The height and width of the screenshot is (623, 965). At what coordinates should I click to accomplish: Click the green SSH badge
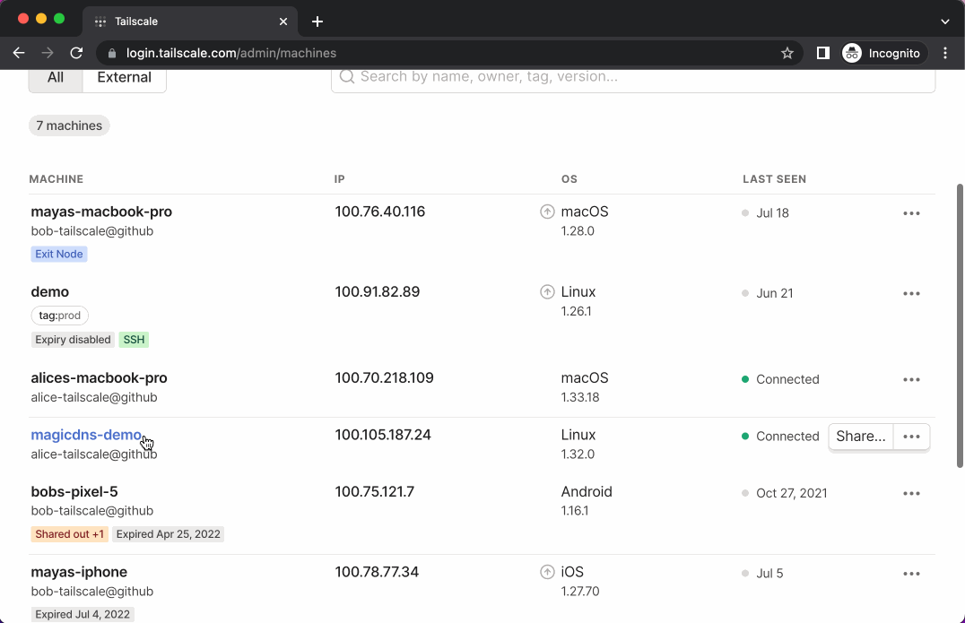pyautogui.click(x=134, y=340)
